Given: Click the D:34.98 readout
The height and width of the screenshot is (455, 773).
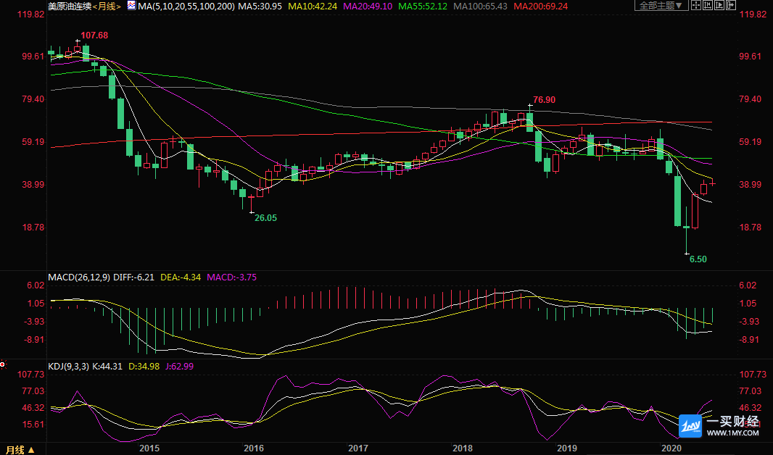Looking at the screenshot, I should click(x=144, y=367).
